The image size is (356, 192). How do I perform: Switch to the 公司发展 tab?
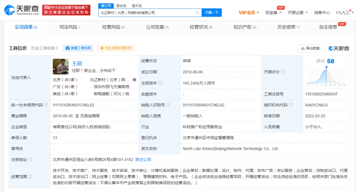pyautogui.click(x=157, y=27)
